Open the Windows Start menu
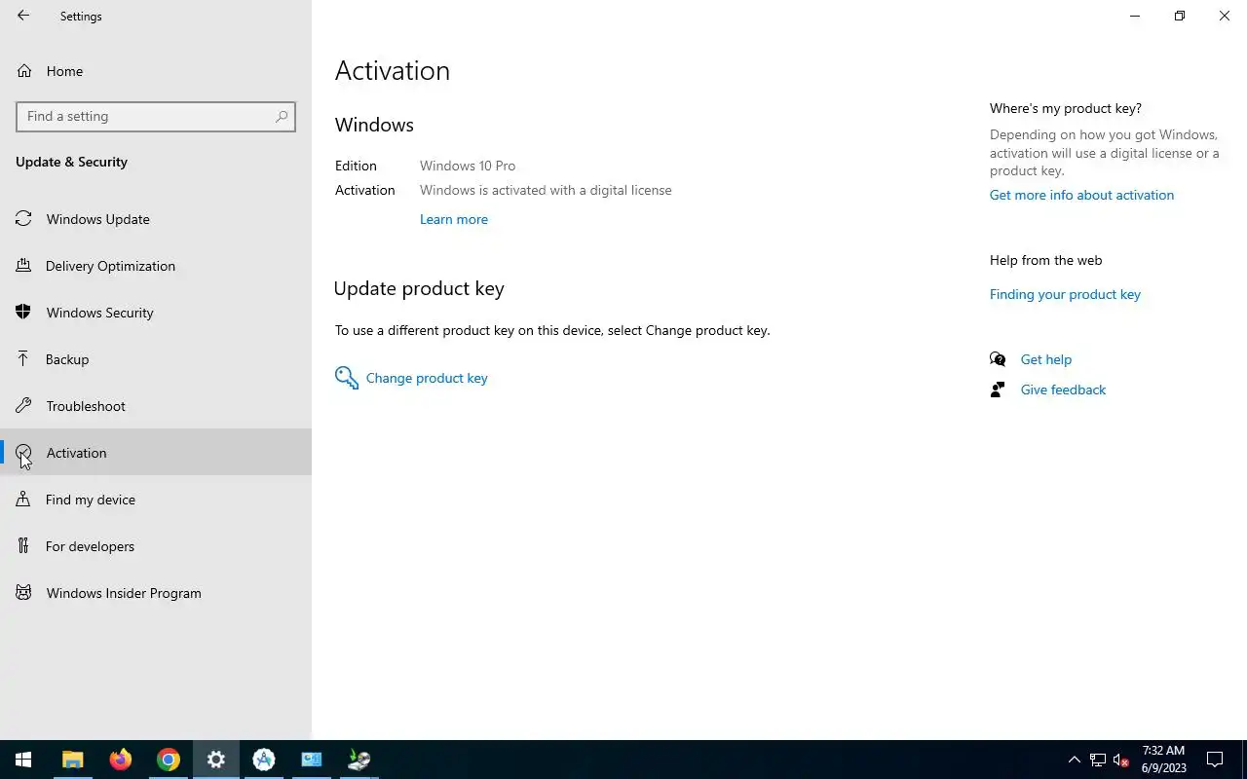 23,760
